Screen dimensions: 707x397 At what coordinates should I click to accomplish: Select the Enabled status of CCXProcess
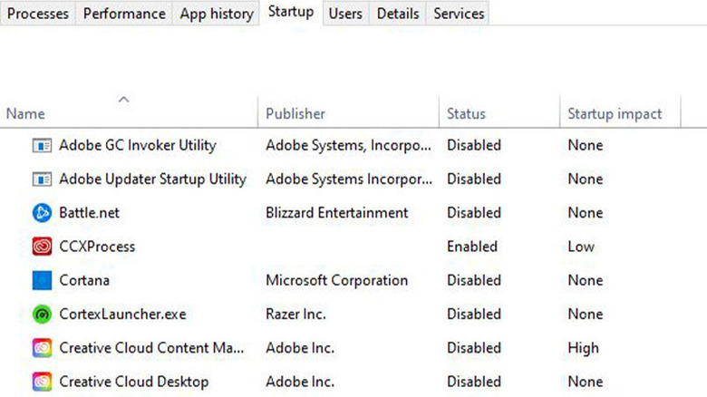pos(472,247)
